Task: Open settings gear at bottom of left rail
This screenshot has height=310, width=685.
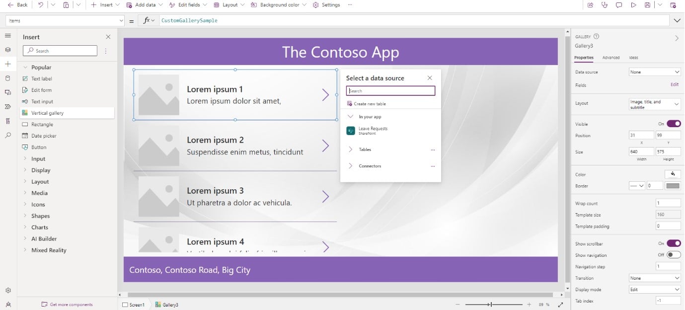Action: click(x=8, y=291)
